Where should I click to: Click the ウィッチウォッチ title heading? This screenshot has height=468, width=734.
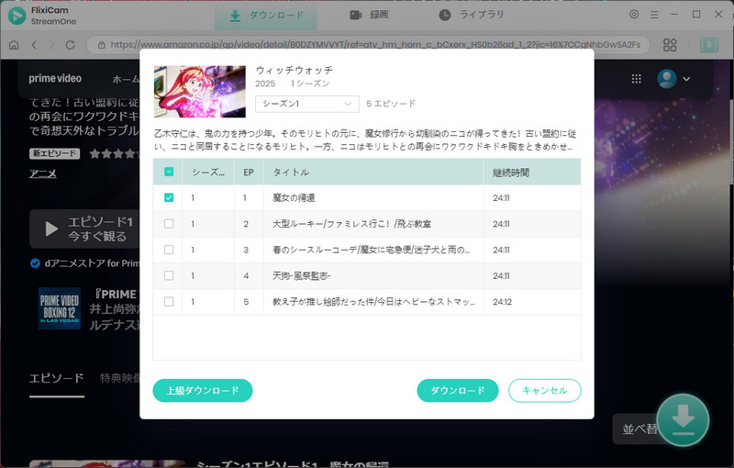click(x=294, y=70)
